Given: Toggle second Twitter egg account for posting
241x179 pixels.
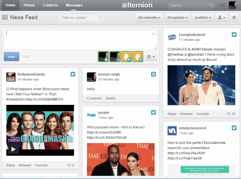Looking at the screenshot, I should [138, 57].
